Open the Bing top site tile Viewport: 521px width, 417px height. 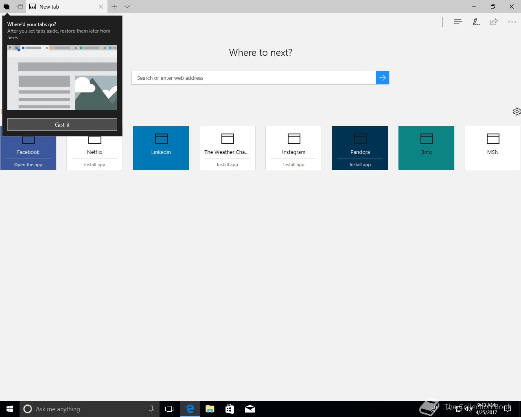pos(426,148)
